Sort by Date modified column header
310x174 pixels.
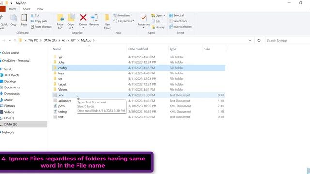(138, 49)
